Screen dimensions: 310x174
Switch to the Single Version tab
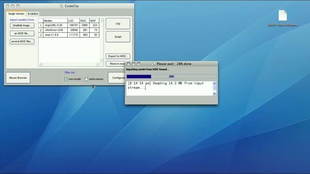16,14
